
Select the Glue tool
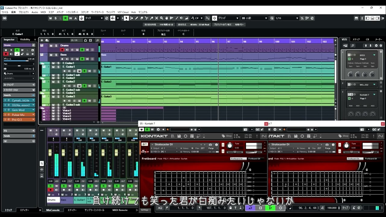click(152, 18)
